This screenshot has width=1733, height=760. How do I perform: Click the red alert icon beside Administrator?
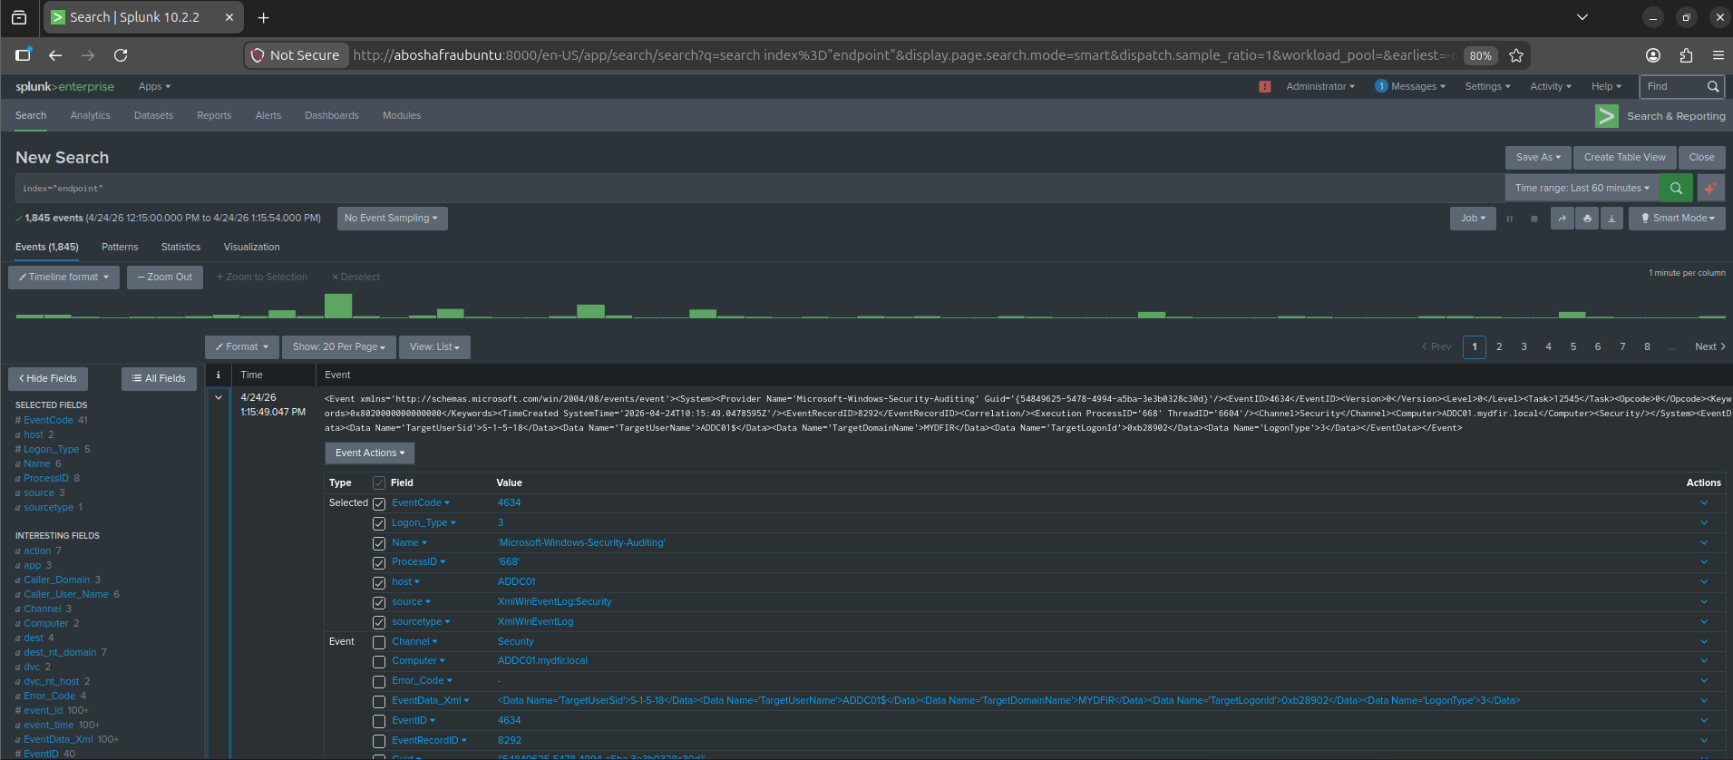click(x=1265, y=87)
